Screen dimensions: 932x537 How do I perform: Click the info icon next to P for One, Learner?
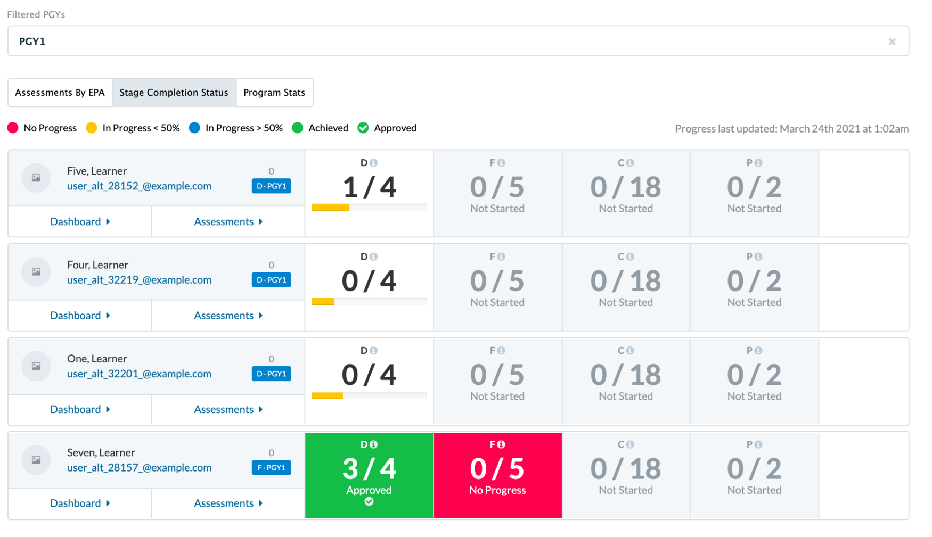(758, 351)
